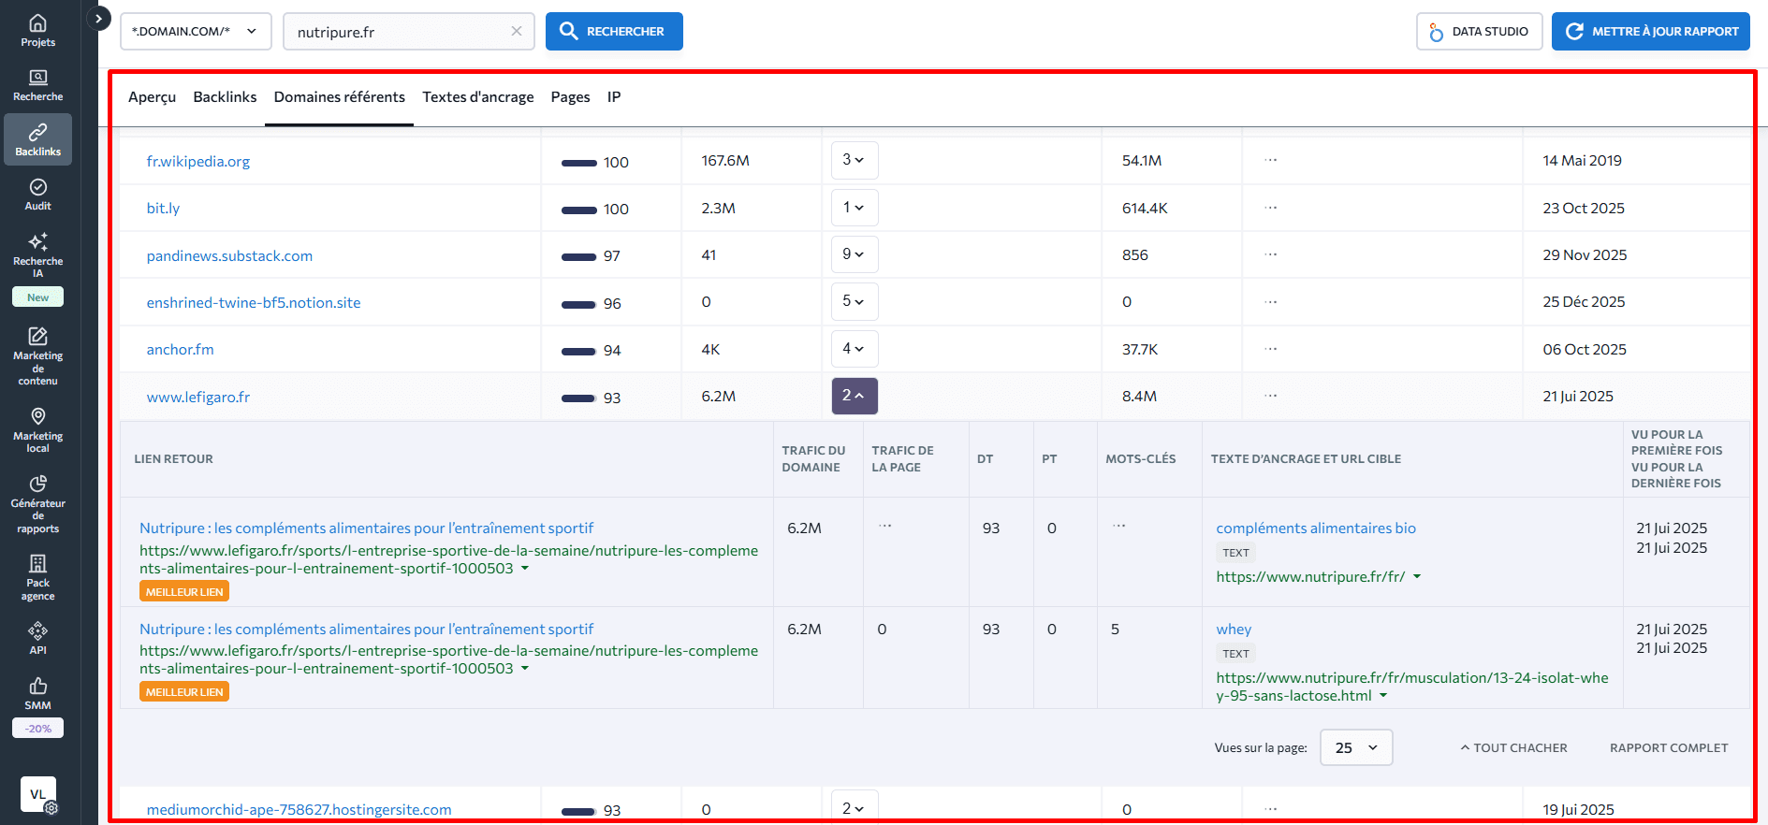
Task: Open the enshrined-twine-bf5.notion.site link
Action: coord(253,302)
